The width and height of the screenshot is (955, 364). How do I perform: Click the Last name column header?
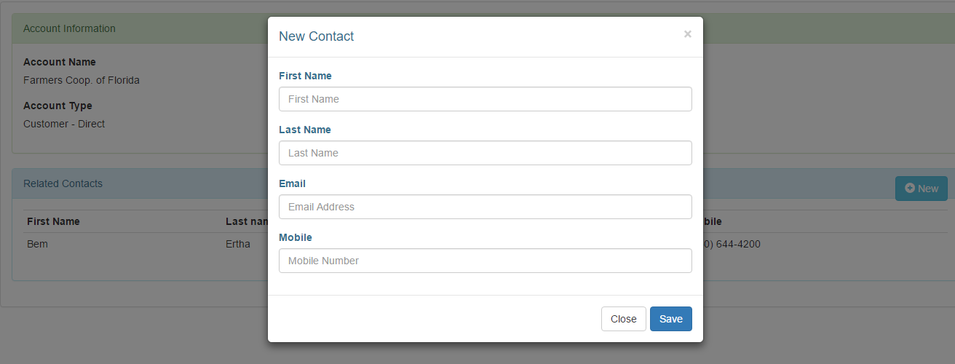(247, 221)
